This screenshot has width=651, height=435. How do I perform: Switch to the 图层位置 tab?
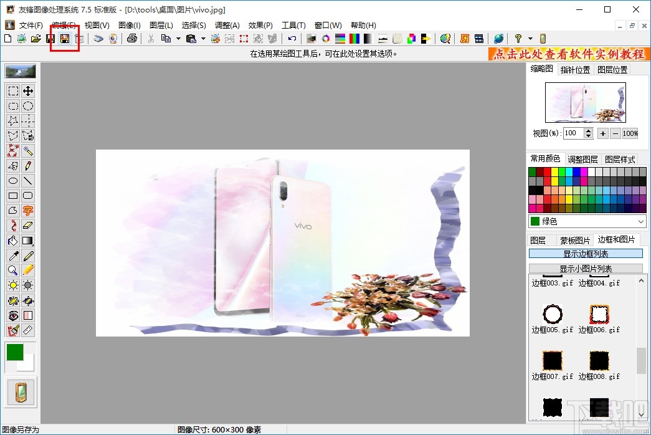click(x=612, y=70)
